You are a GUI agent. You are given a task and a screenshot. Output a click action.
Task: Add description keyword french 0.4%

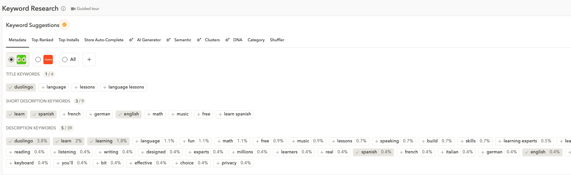[416, 152]
